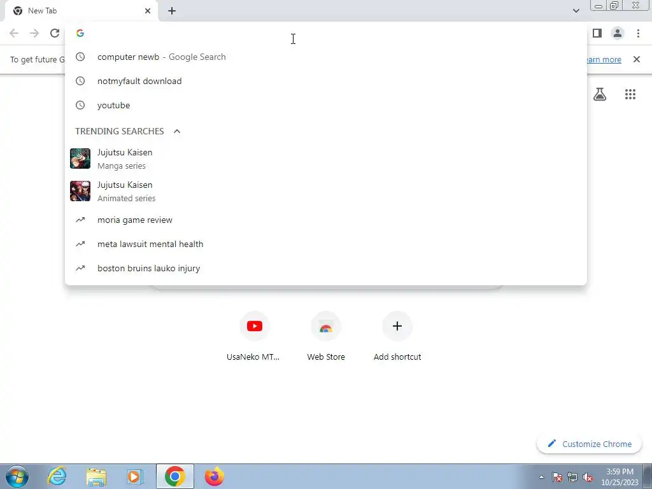Launch Firefox from the taskbar
Viewport: 652px width, 489px height.
[x=214, y=476]
